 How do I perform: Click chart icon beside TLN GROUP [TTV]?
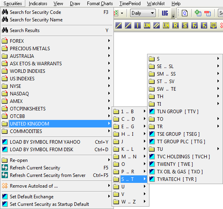[x=152, y=111]
